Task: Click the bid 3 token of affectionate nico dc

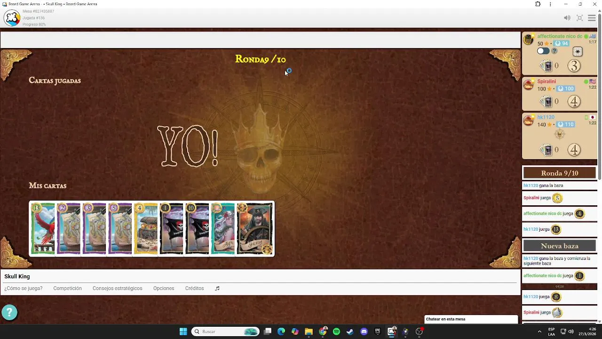Action: (x=574, y=66)
